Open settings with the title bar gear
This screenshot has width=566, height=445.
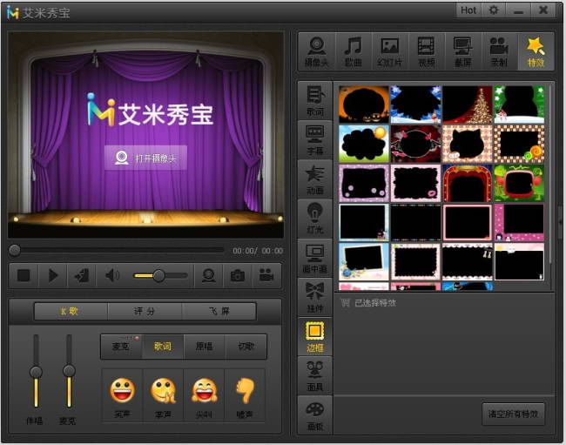tap(493, 10)
